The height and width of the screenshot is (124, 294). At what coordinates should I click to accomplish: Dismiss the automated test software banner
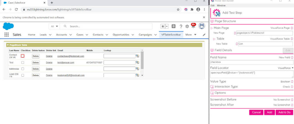tap(204, 17)
